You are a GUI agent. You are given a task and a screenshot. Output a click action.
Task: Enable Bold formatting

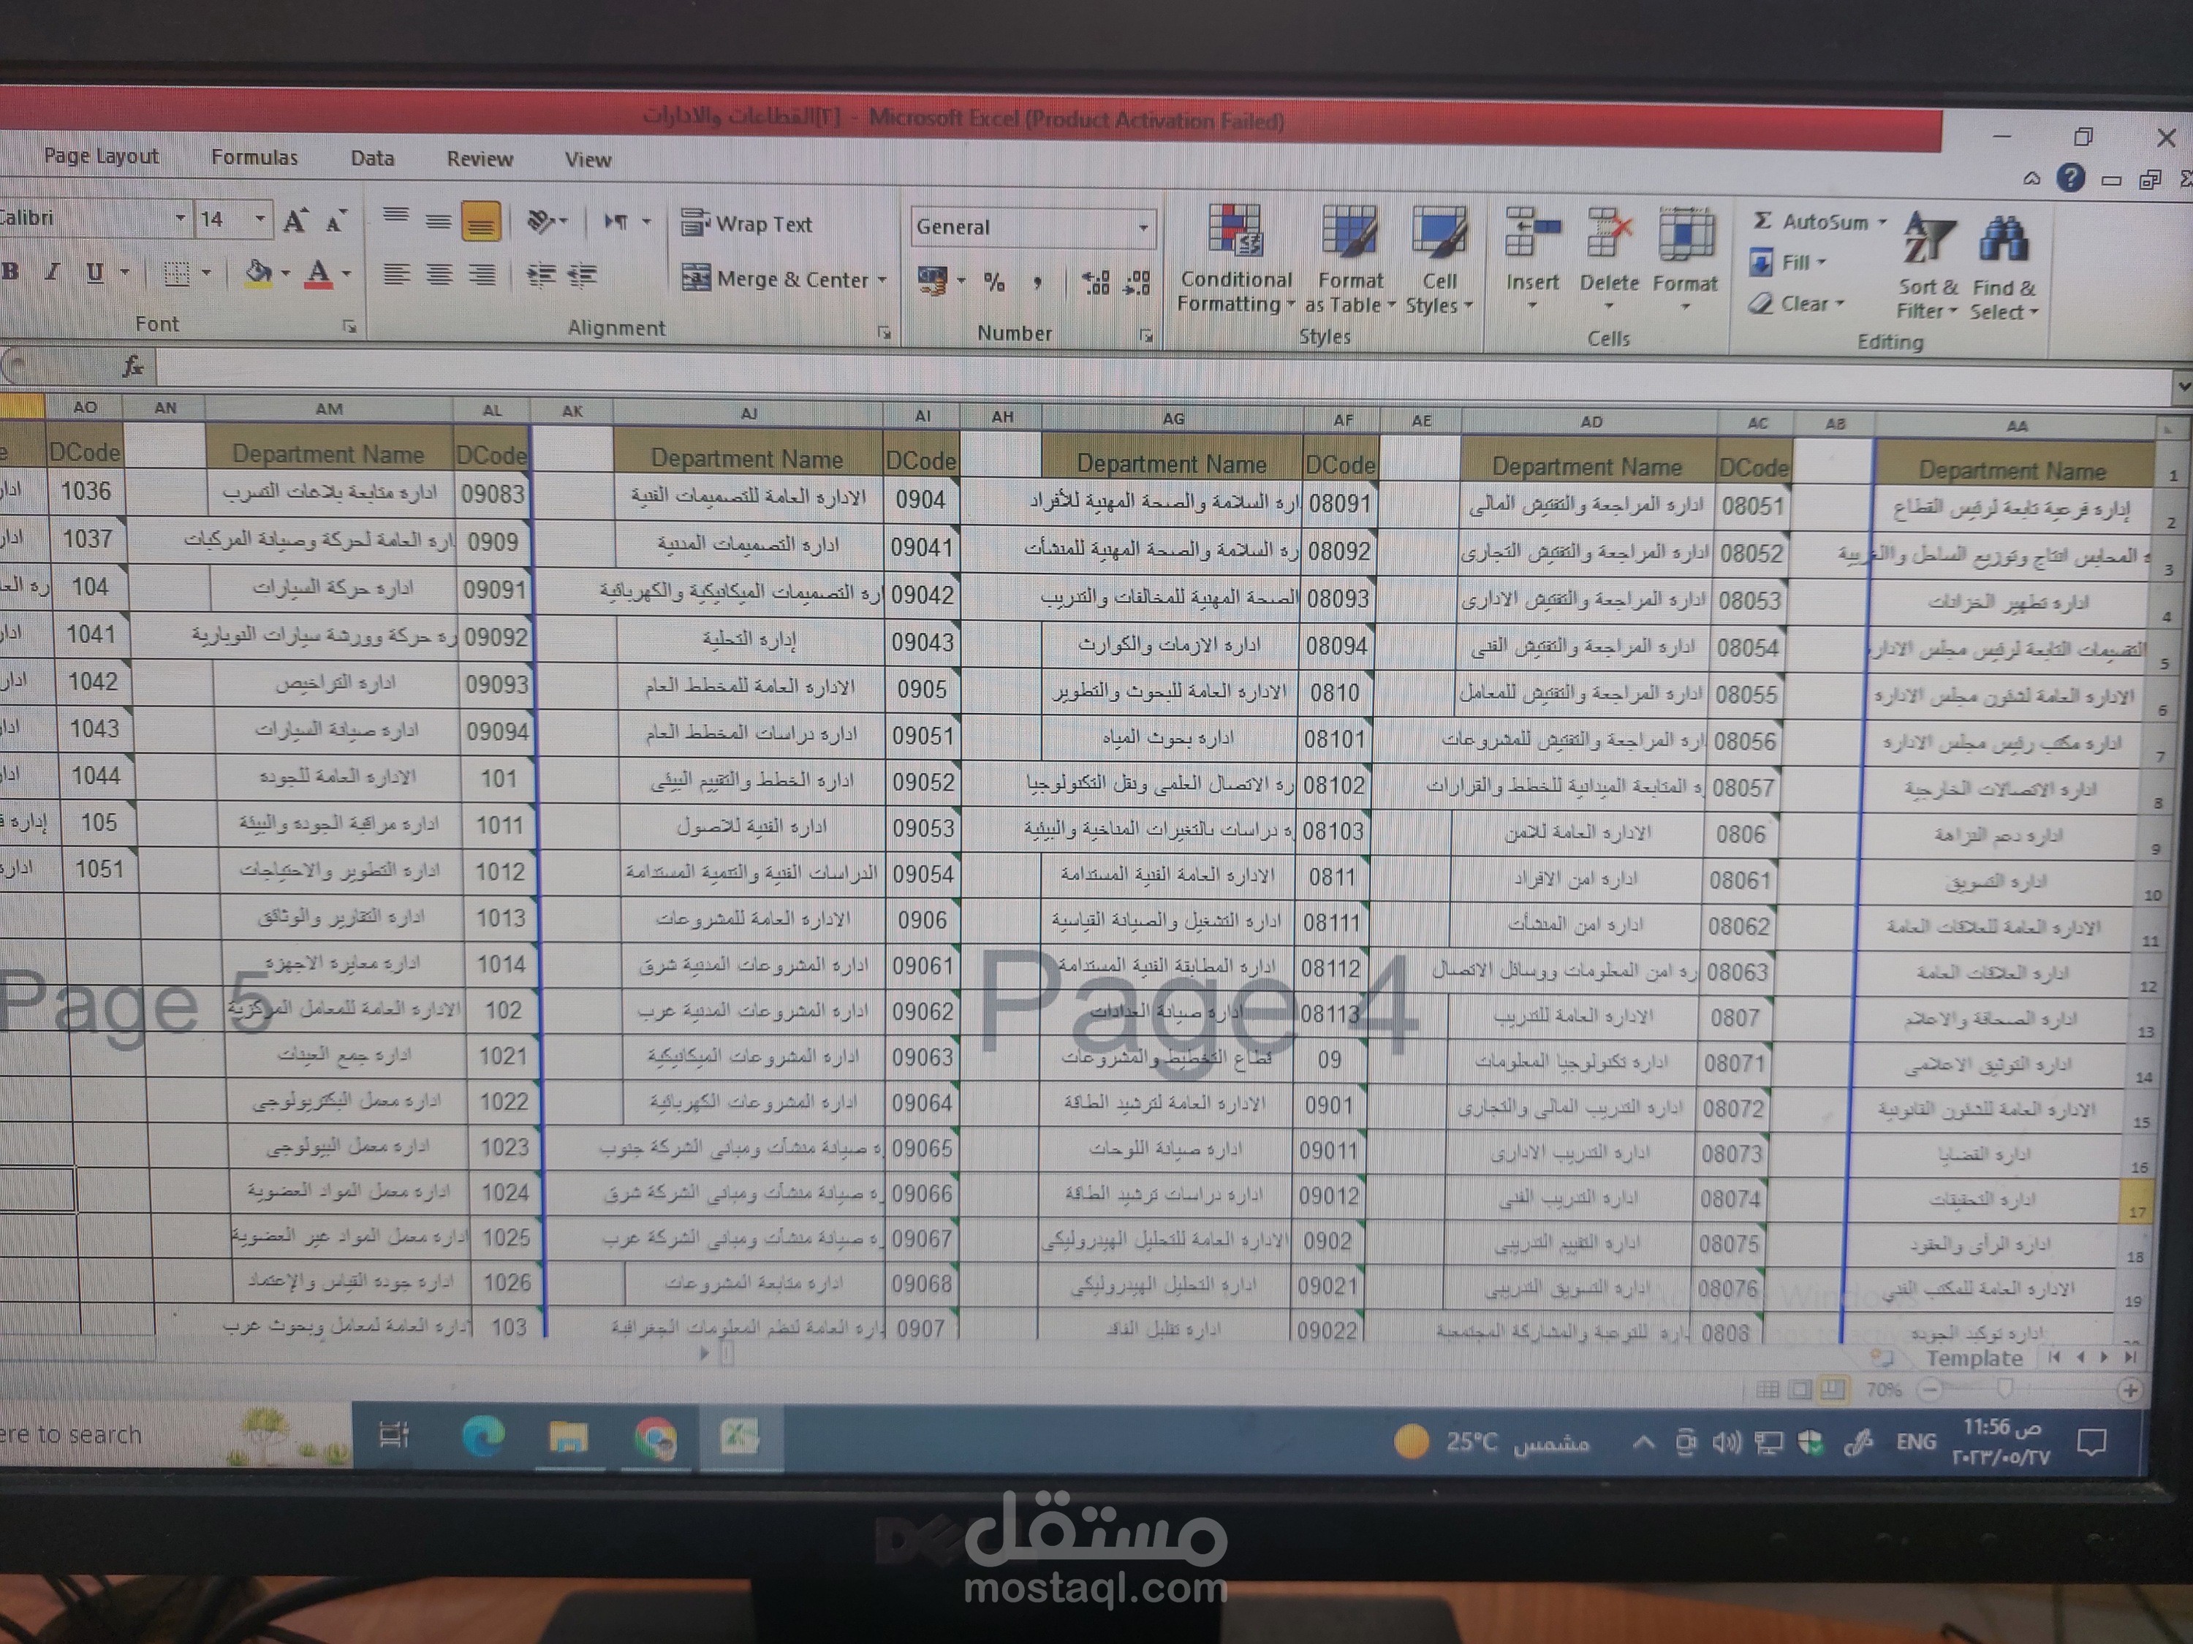click(10, 273)
